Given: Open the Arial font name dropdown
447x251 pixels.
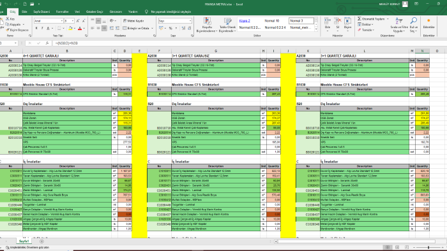Looking at the screenshot, I should pos(61,21).
